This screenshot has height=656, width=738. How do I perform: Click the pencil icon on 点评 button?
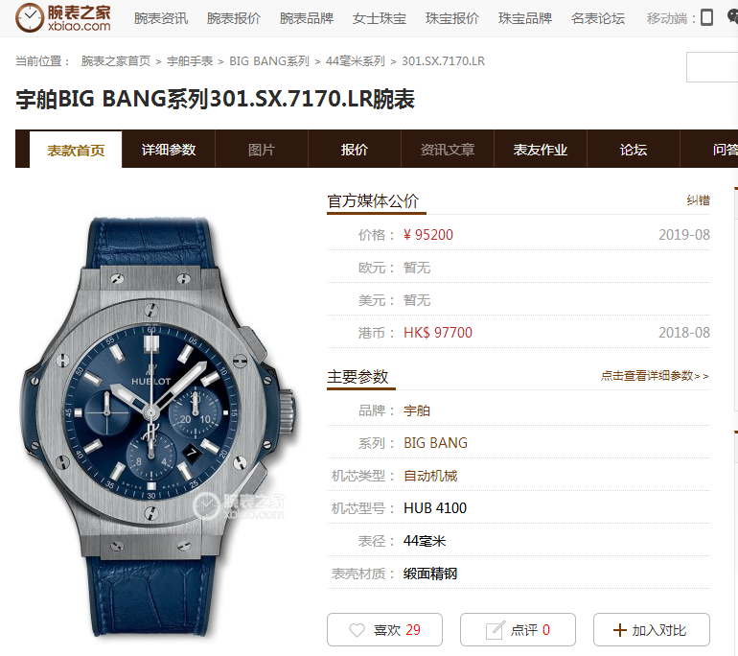point(496,630)
